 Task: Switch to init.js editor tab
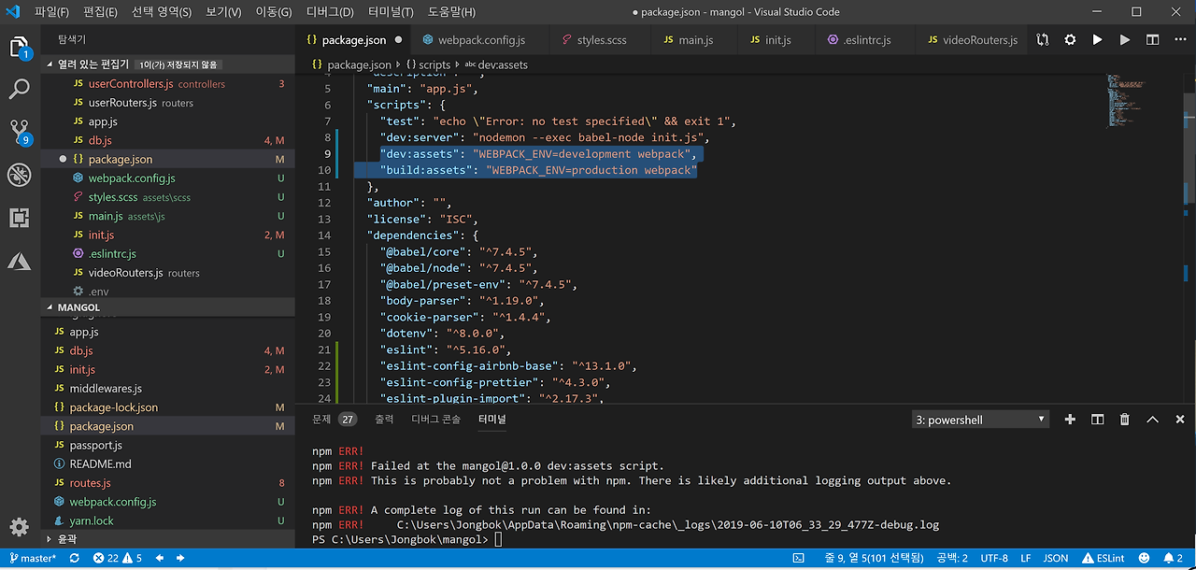[x=777, y=40]
